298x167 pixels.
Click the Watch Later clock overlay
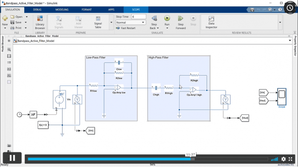point(290,8)
